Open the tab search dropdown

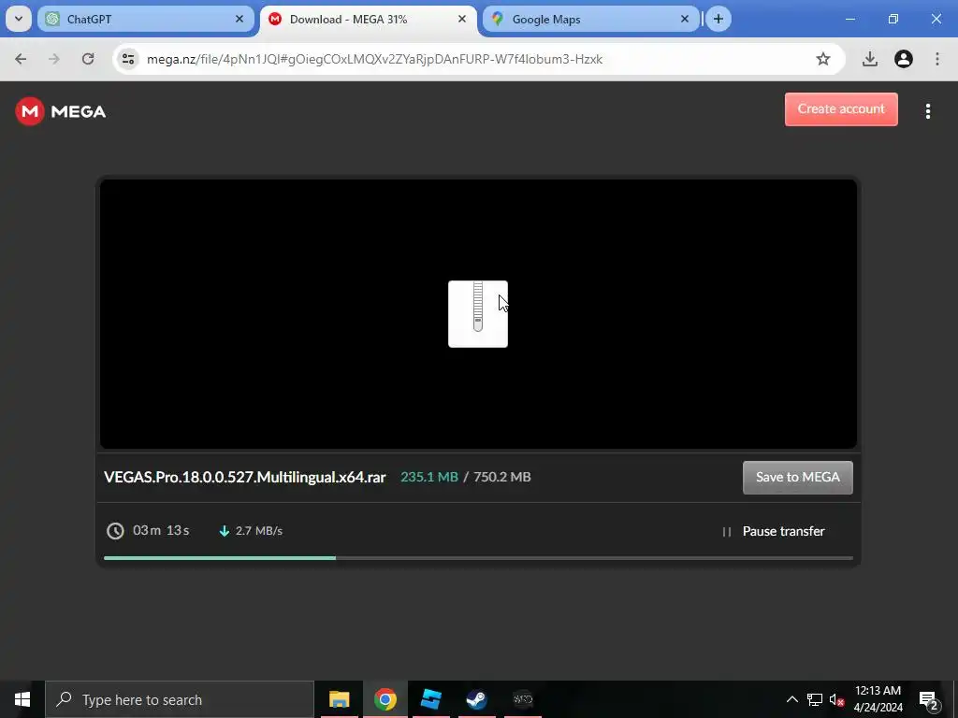(19, 19)
